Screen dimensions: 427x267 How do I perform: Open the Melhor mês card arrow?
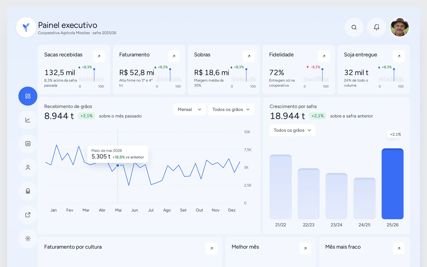305,248
